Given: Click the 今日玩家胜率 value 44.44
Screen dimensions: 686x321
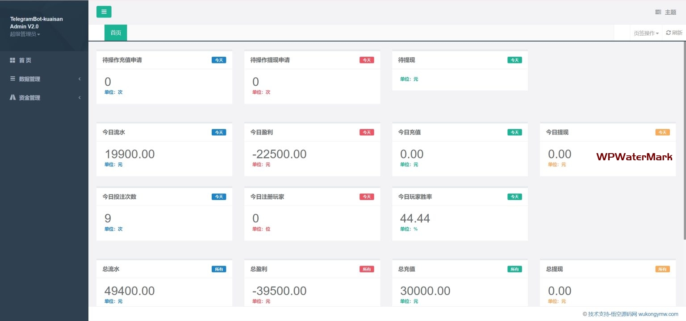Looking at the screenshot, I should point(415,218).
